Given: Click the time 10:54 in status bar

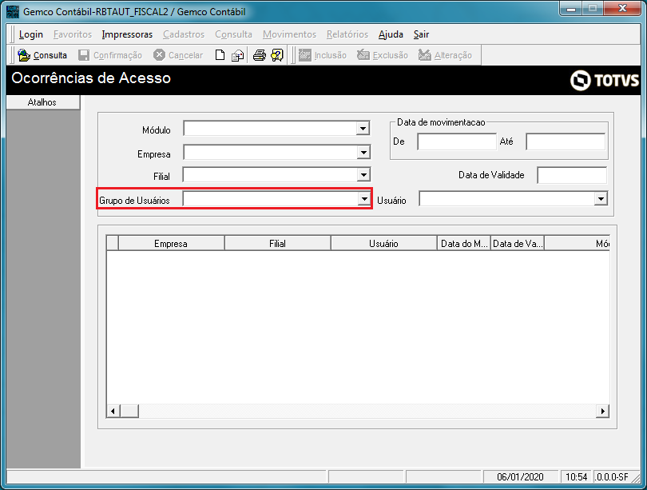Looking at the screenshot, I should [576, 477].
